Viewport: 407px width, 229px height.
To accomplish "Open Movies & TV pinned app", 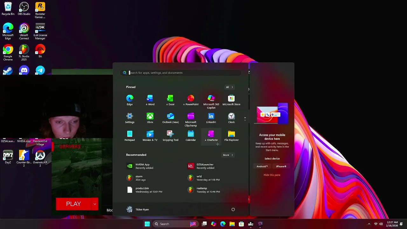I will click(150, 136).
